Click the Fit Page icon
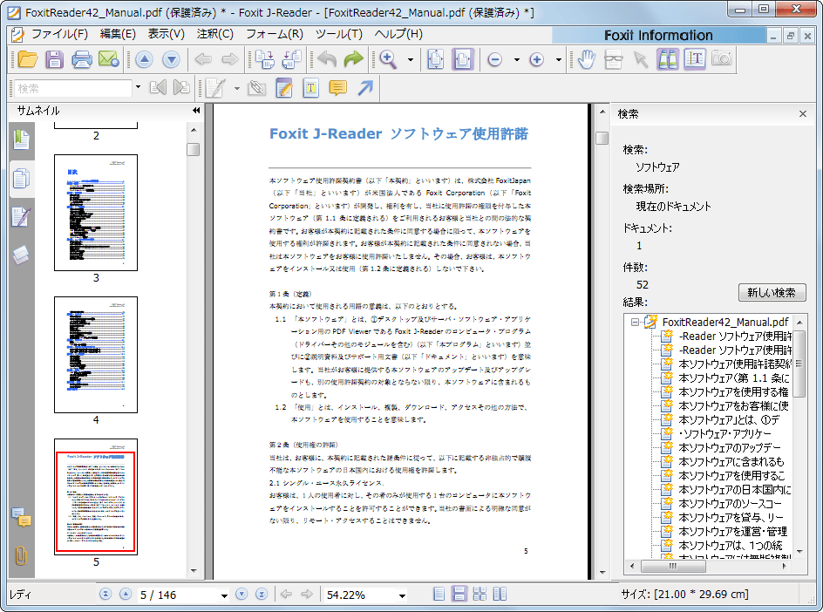The width and height of the screenshot is (823, 612). pos(436,59)
